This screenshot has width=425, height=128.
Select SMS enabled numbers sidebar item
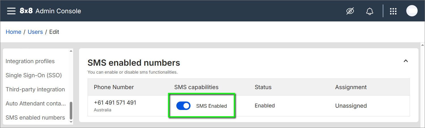(35, 118)
